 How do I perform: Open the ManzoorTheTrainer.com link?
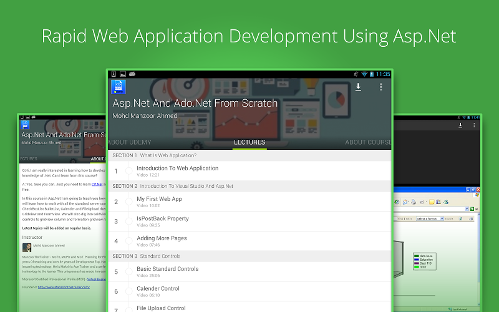tap(64, 287)
